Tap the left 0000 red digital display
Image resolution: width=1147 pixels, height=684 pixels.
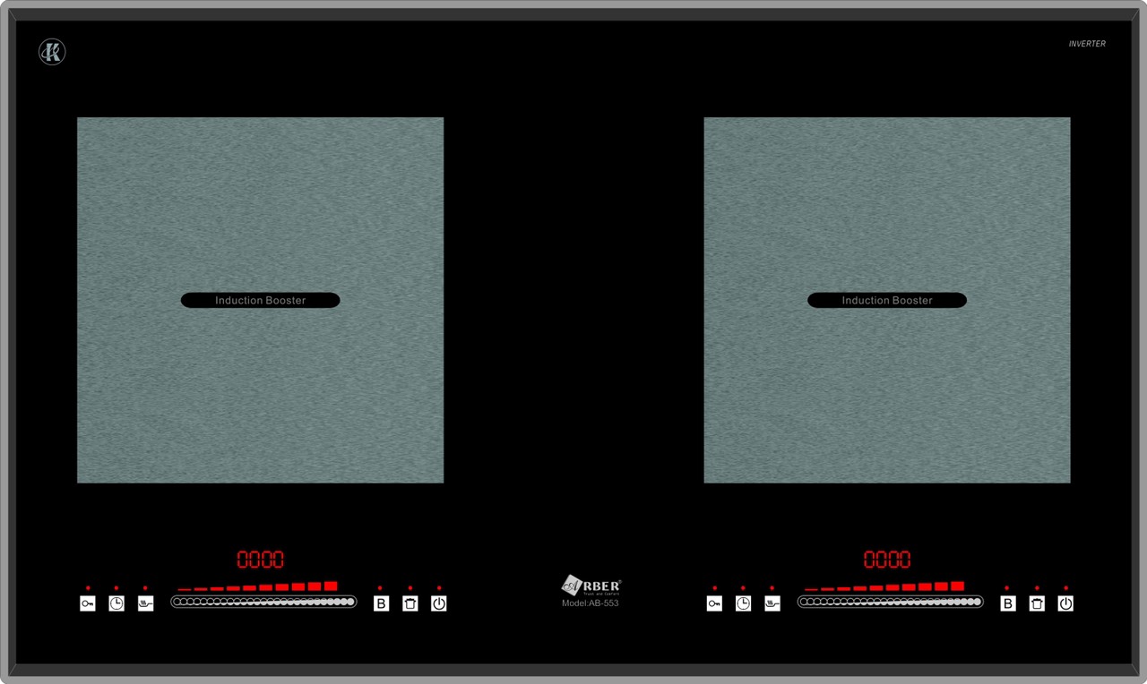point(260,560)
